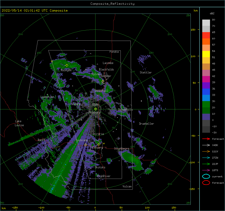
Task: Click the asterisk marker above Limestone
Action: (47, 95)
